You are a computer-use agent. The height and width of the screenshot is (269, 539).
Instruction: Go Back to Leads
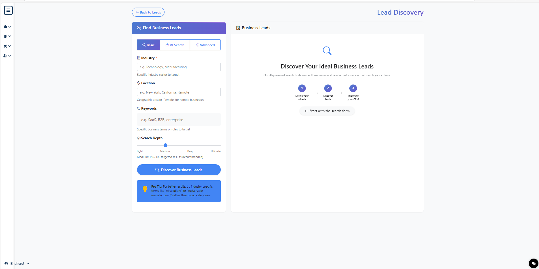pyautogui.click(x=148, y=12)
